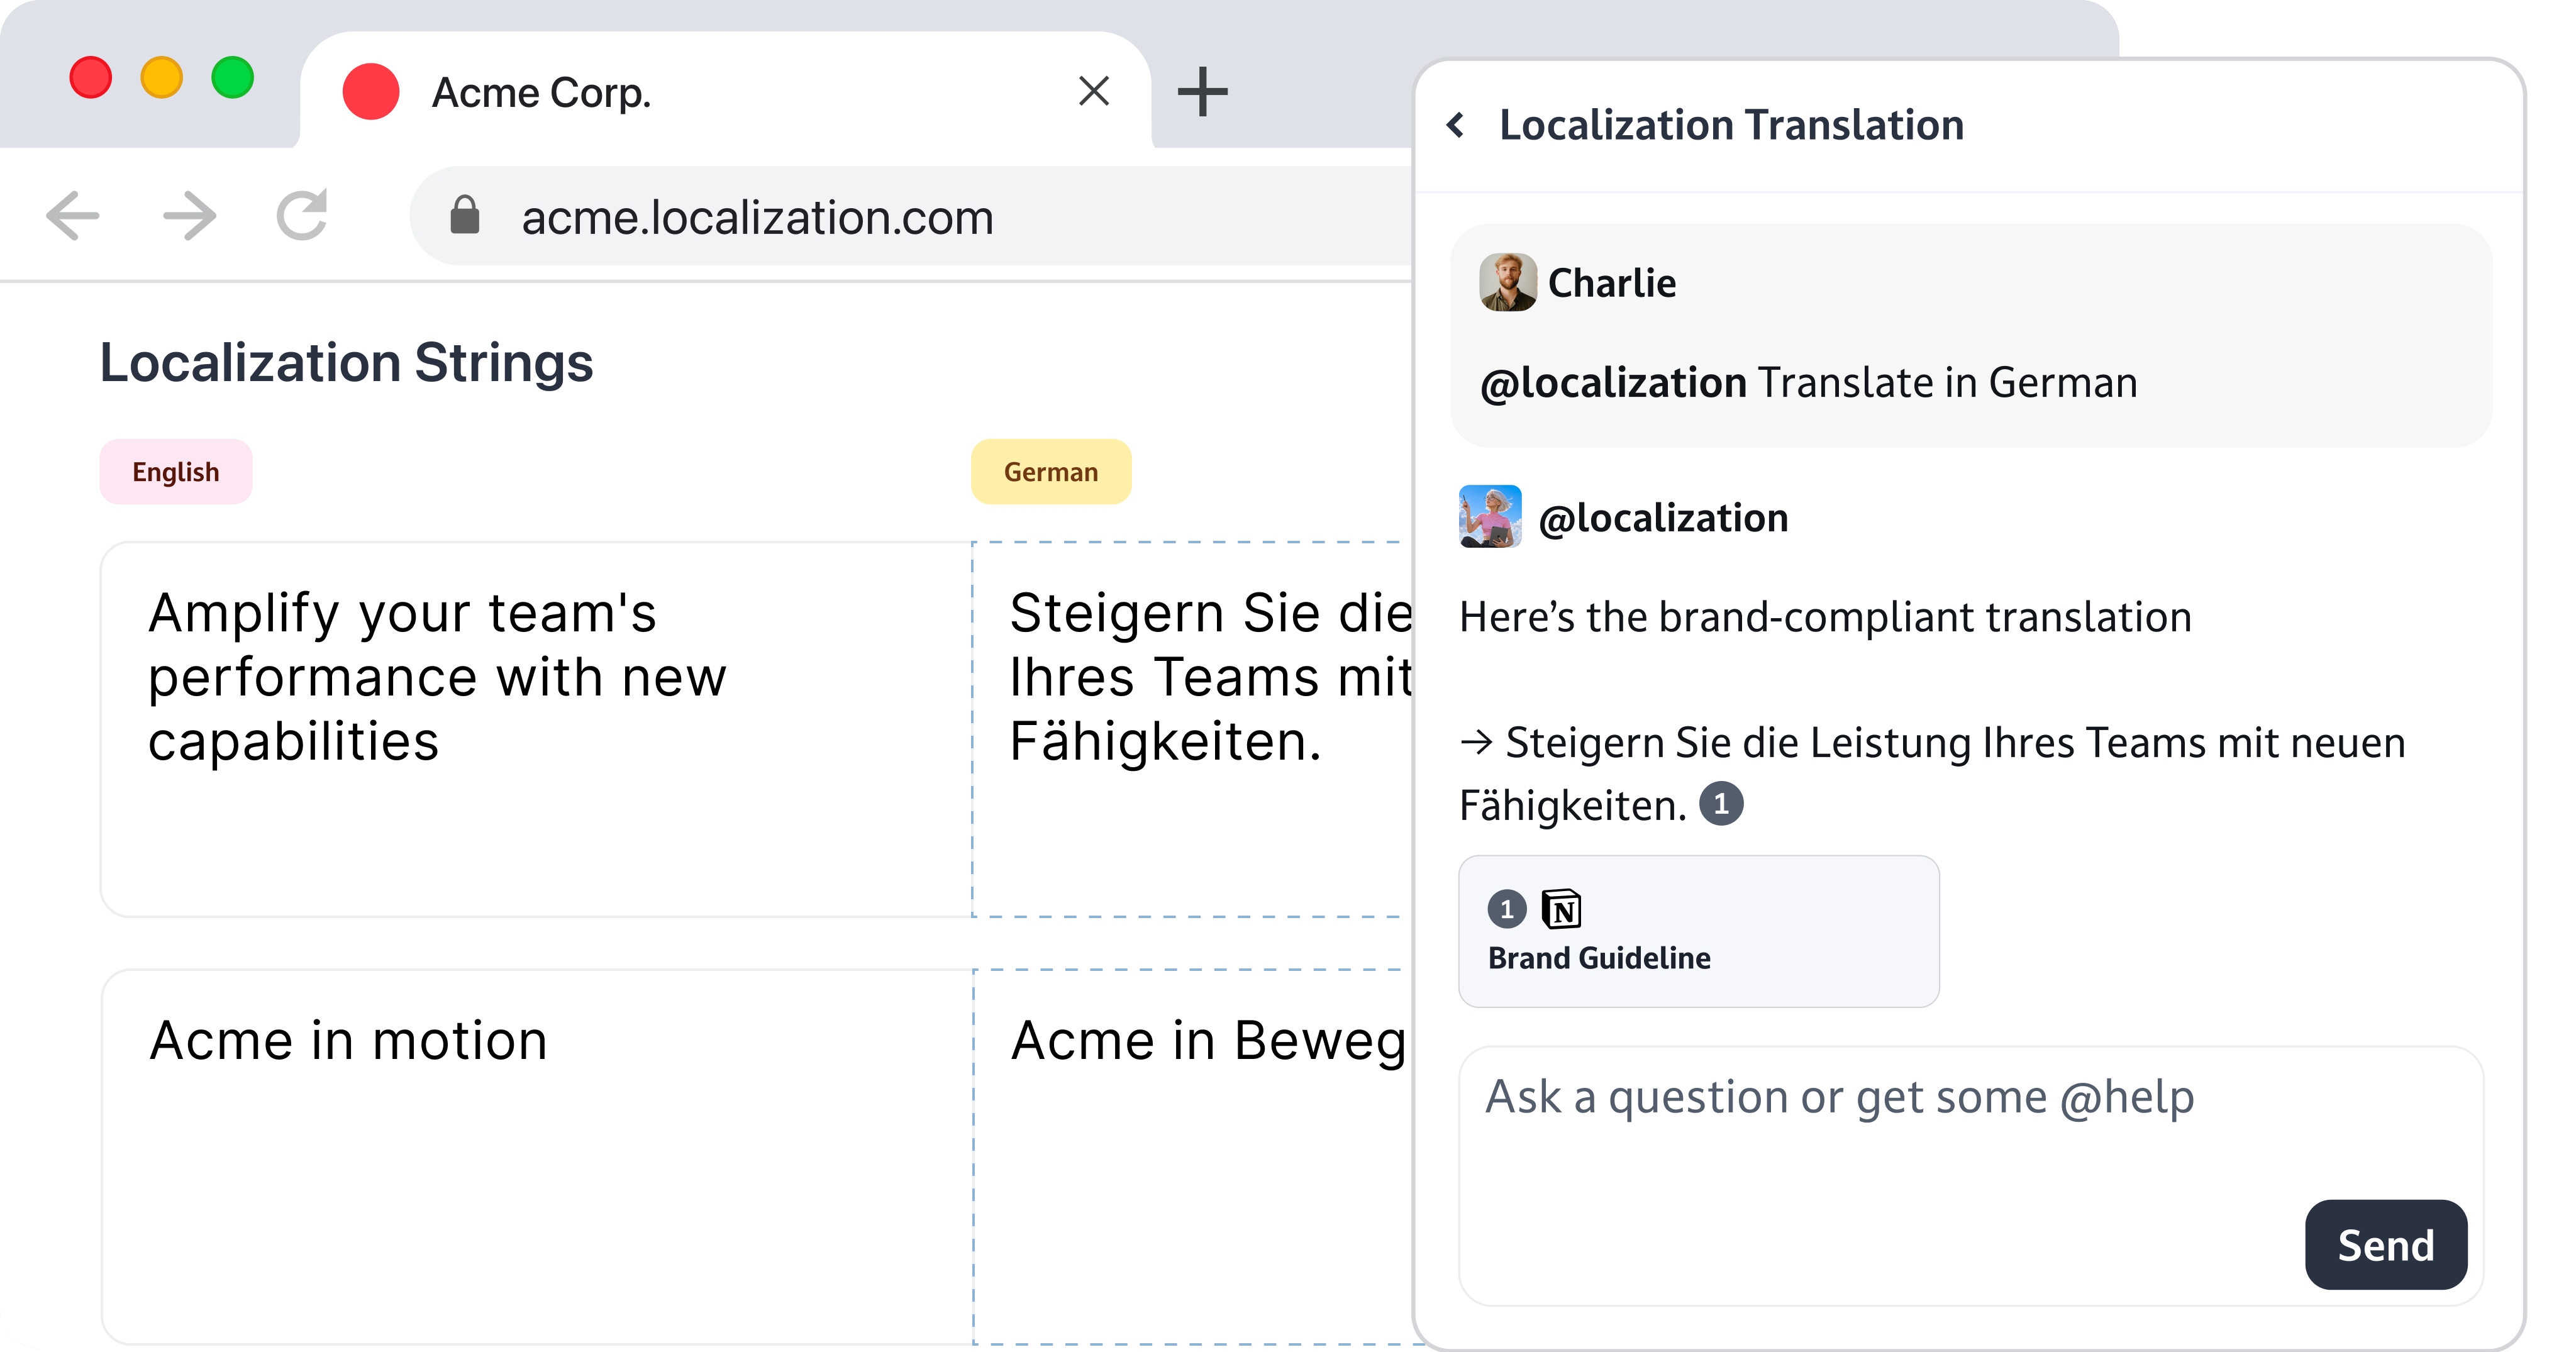
Task: Click the @localization bot avatar
Action: [x=1490, y=516]
